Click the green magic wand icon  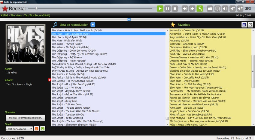tap(200, 9)
